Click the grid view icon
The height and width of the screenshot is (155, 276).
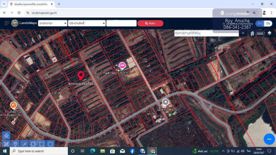coord(260,33)
